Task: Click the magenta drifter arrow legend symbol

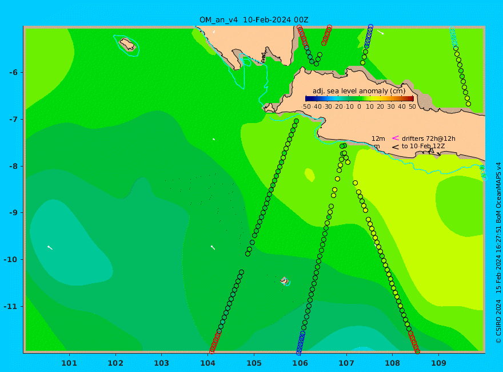Action: pos(396,138)
